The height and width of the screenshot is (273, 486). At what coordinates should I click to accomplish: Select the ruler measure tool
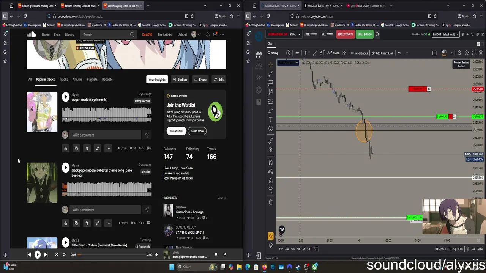(271, 141)
